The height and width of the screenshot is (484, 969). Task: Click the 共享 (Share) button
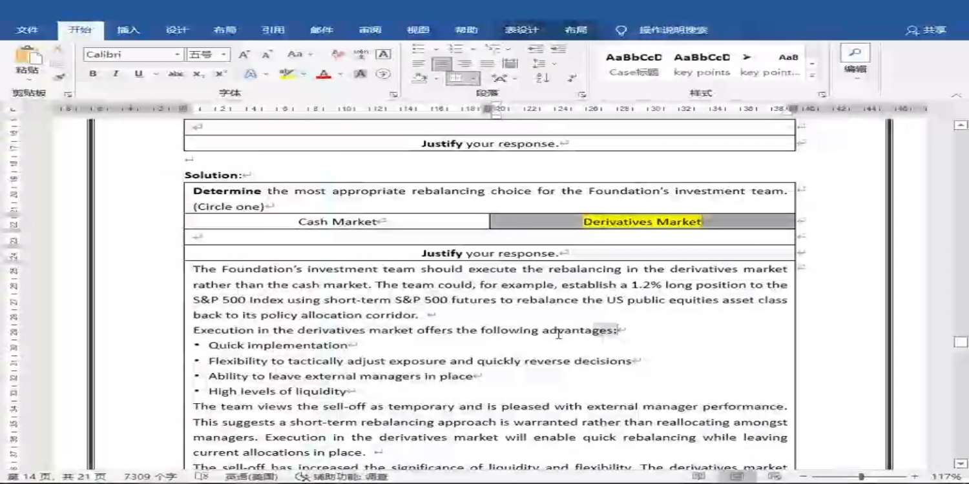[926, 30]
